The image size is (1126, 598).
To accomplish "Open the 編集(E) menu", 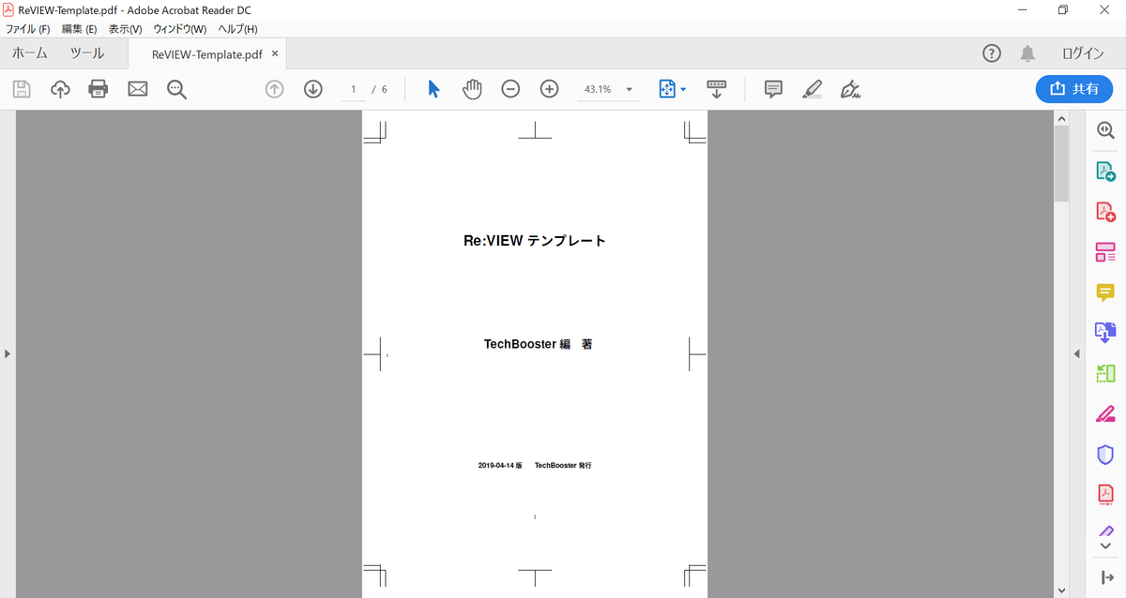I will pyautogui.click(x=79, y=29).
